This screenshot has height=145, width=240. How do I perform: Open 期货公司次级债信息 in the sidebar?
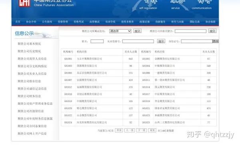(31, 111)
